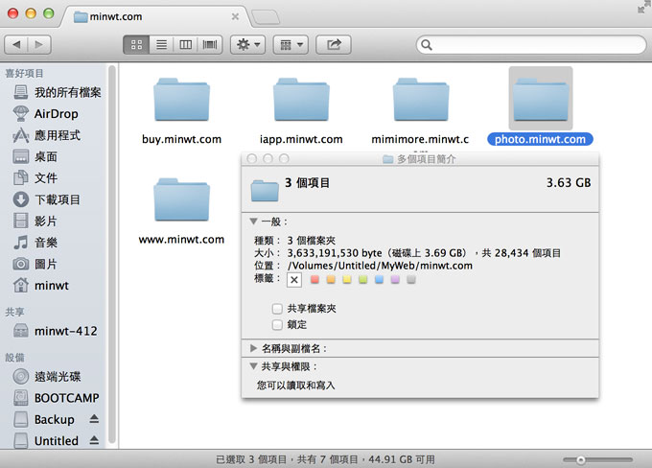
Task: Select shared computer minwt-412
Action: (56, 331)
